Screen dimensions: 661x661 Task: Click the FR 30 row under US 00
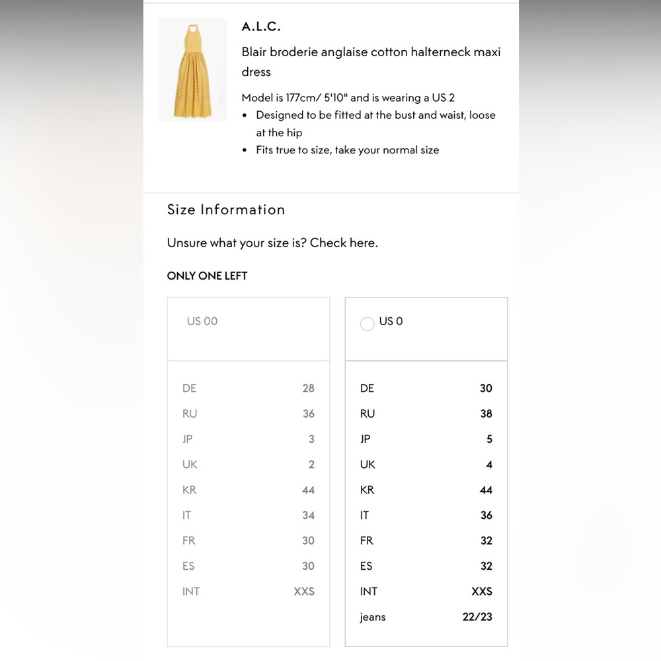tap(249, 541)
